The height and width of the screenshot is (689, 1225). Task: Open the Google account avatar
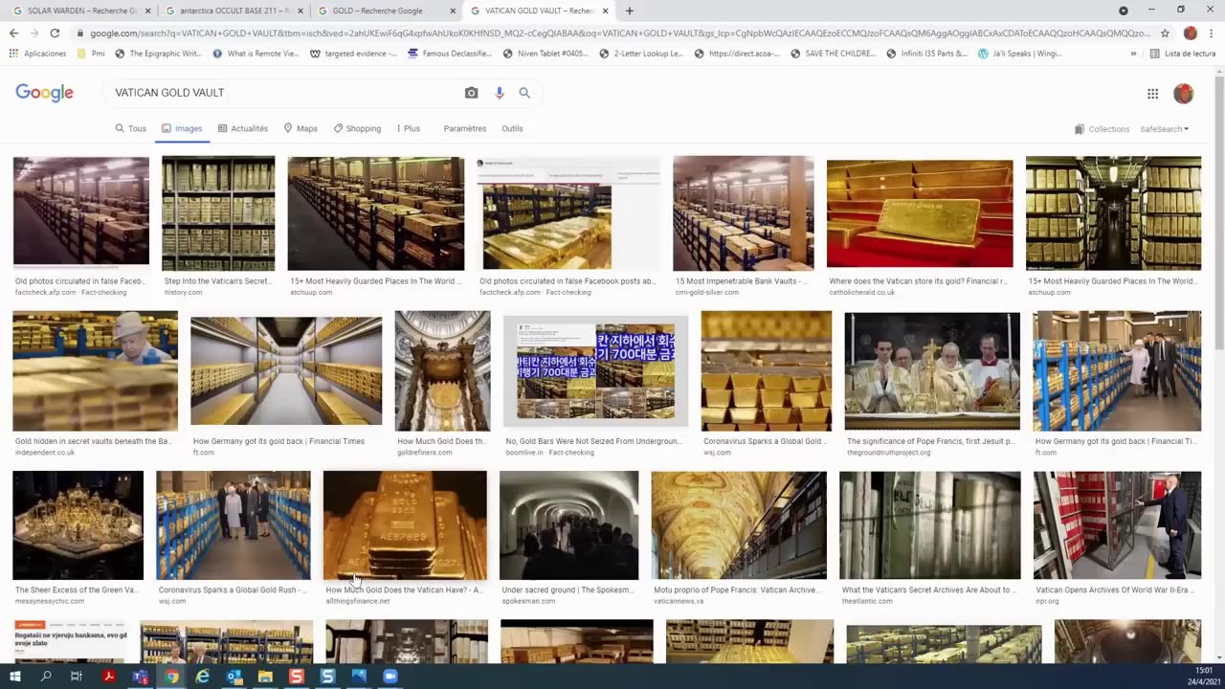pos(1183,93)
